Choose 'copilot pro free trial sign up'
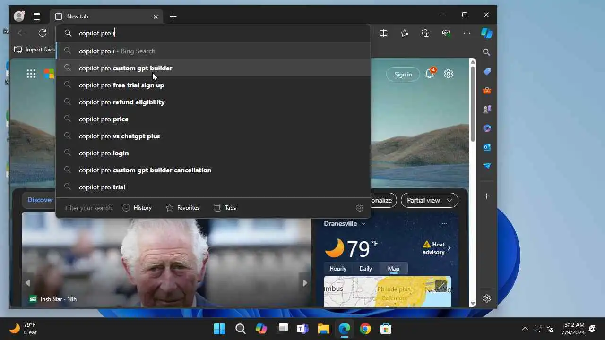The image size is (605, 340). pos(213,85)
